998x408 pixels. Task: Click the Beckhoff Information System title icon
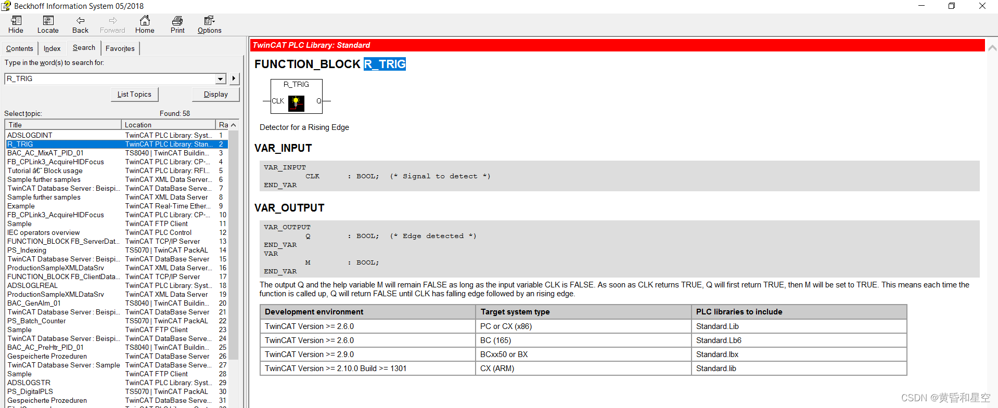[6, 6]
